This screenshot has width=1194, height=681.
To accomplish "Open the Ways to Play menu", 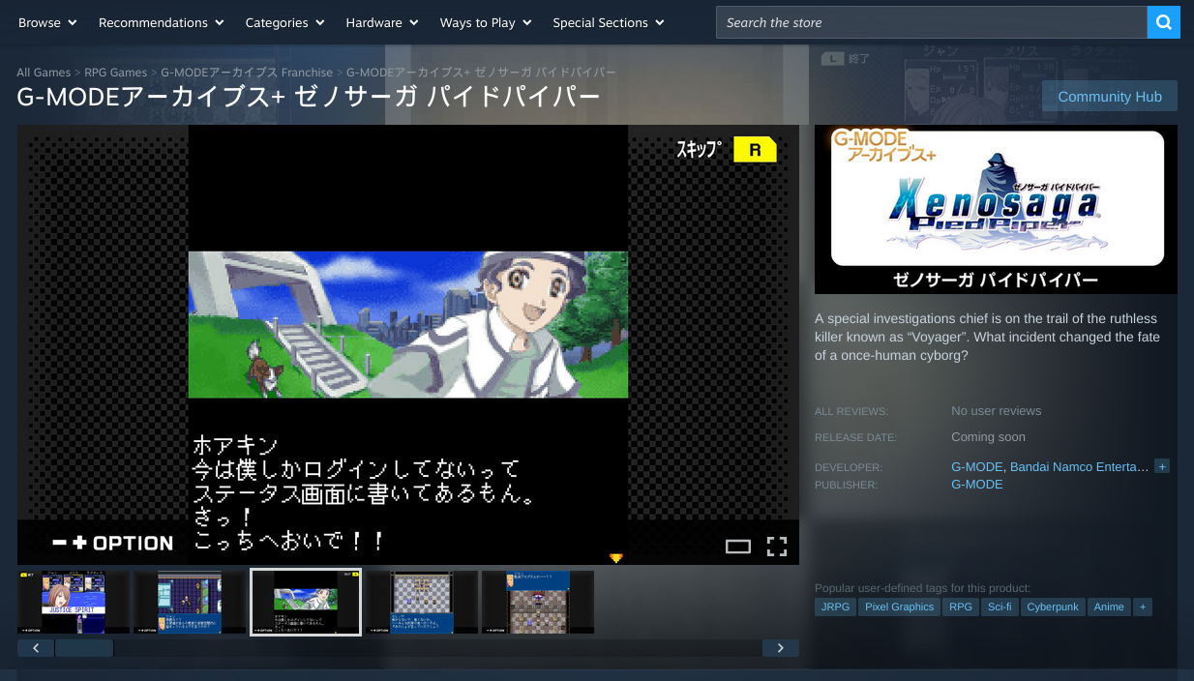I will pos(485,22).
